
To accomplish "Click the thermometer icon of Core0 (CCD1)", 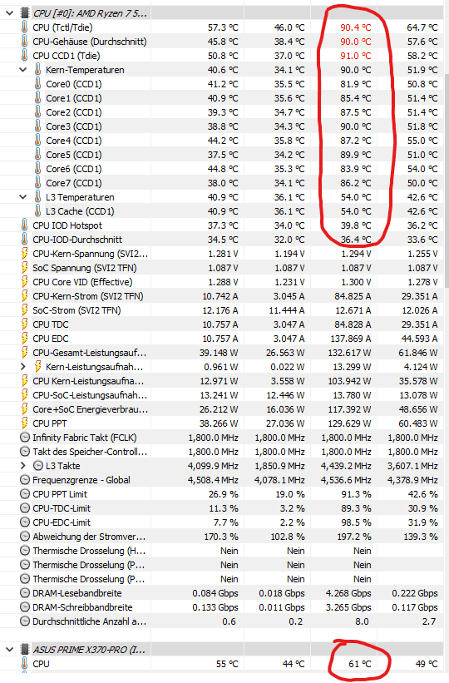I will pyautogui.click(x=37, y=84).
